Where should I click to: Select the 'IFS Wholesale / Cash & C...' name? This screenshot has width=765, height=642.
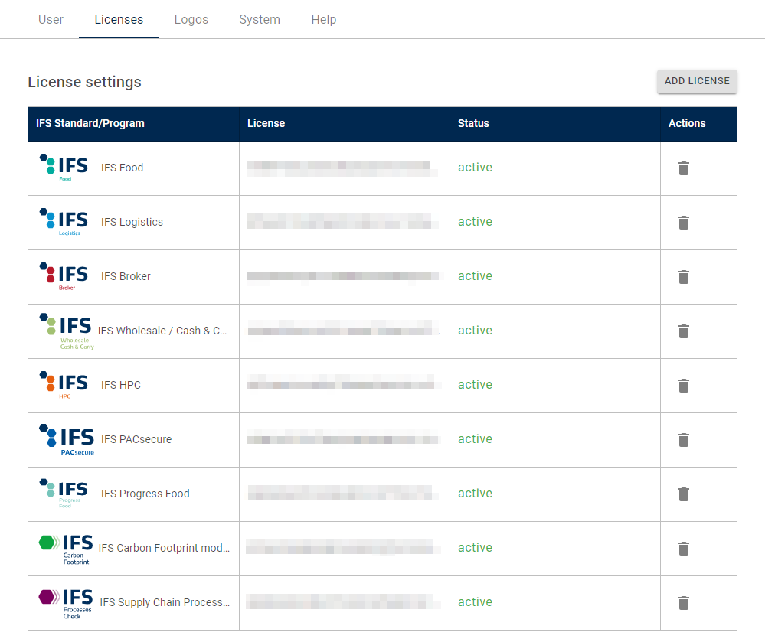point(162,331)
